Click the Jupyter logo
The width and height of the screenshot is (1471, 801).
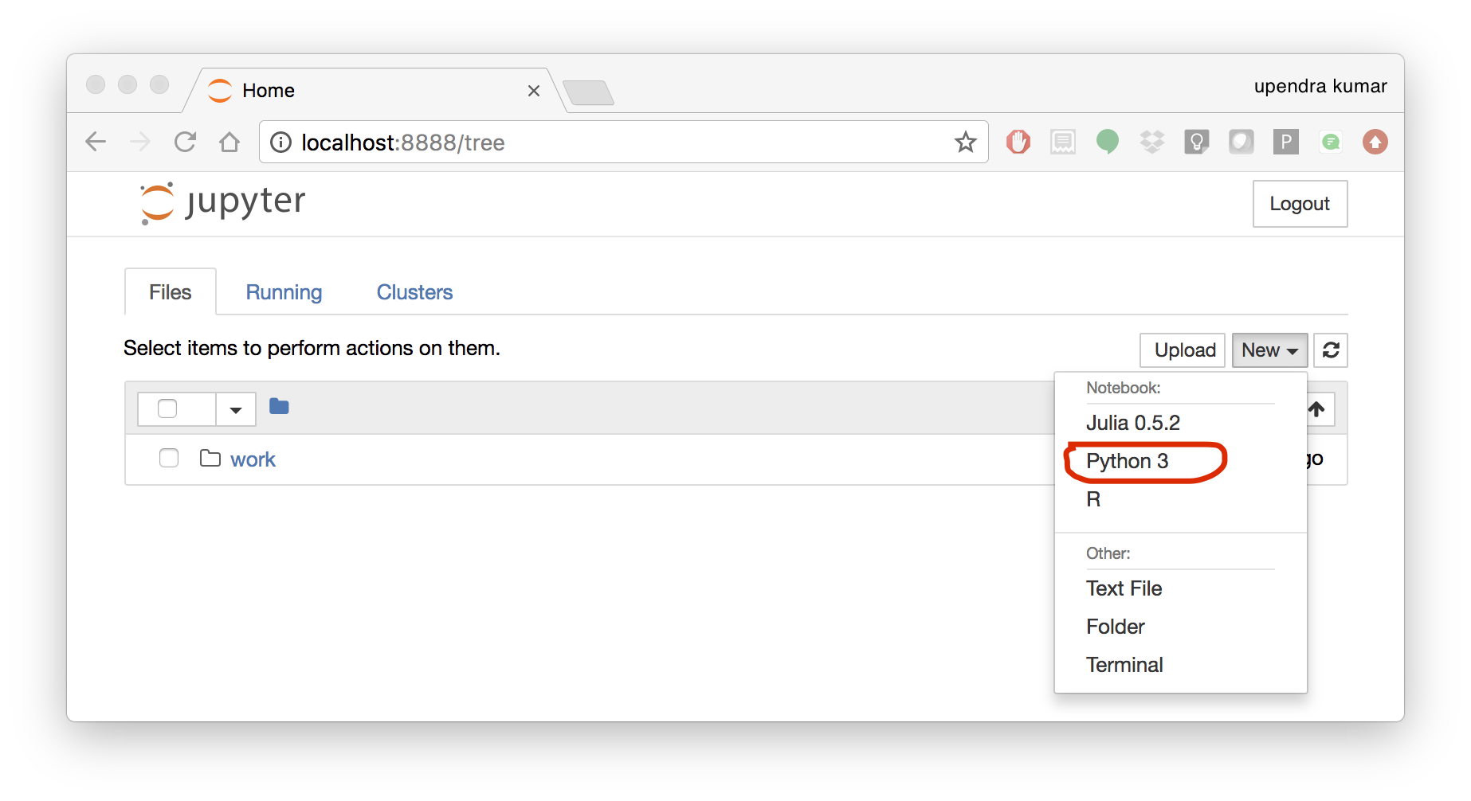pos(223,203)
